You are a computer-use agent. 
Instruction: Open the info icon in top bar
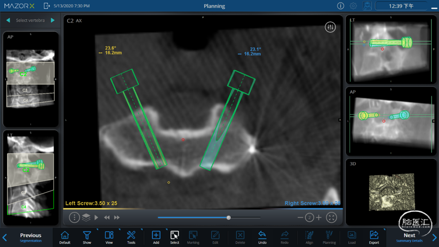coord(340,6)
